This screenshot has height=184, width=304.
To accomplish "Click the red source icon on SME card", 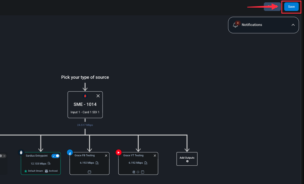I will [85, 96].
